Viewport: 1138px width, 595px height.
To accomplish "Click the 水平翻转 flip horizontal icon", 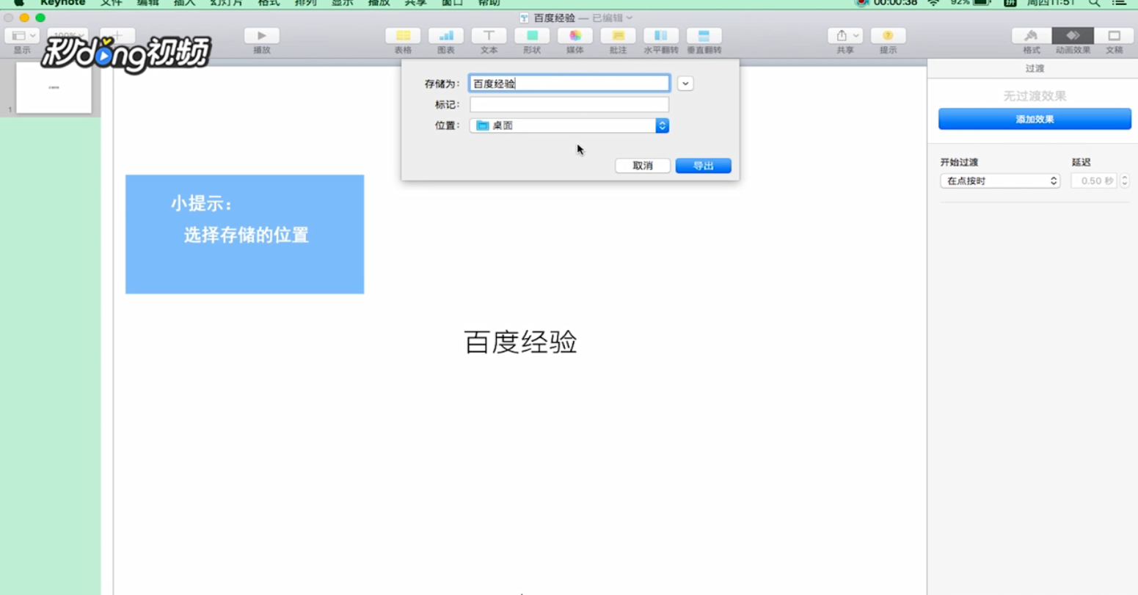I will 661,35.
